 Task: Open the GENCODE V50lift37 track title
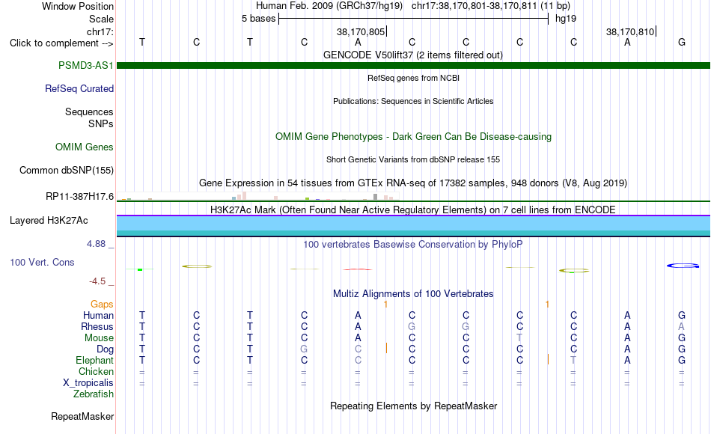[x=413, y=55]
